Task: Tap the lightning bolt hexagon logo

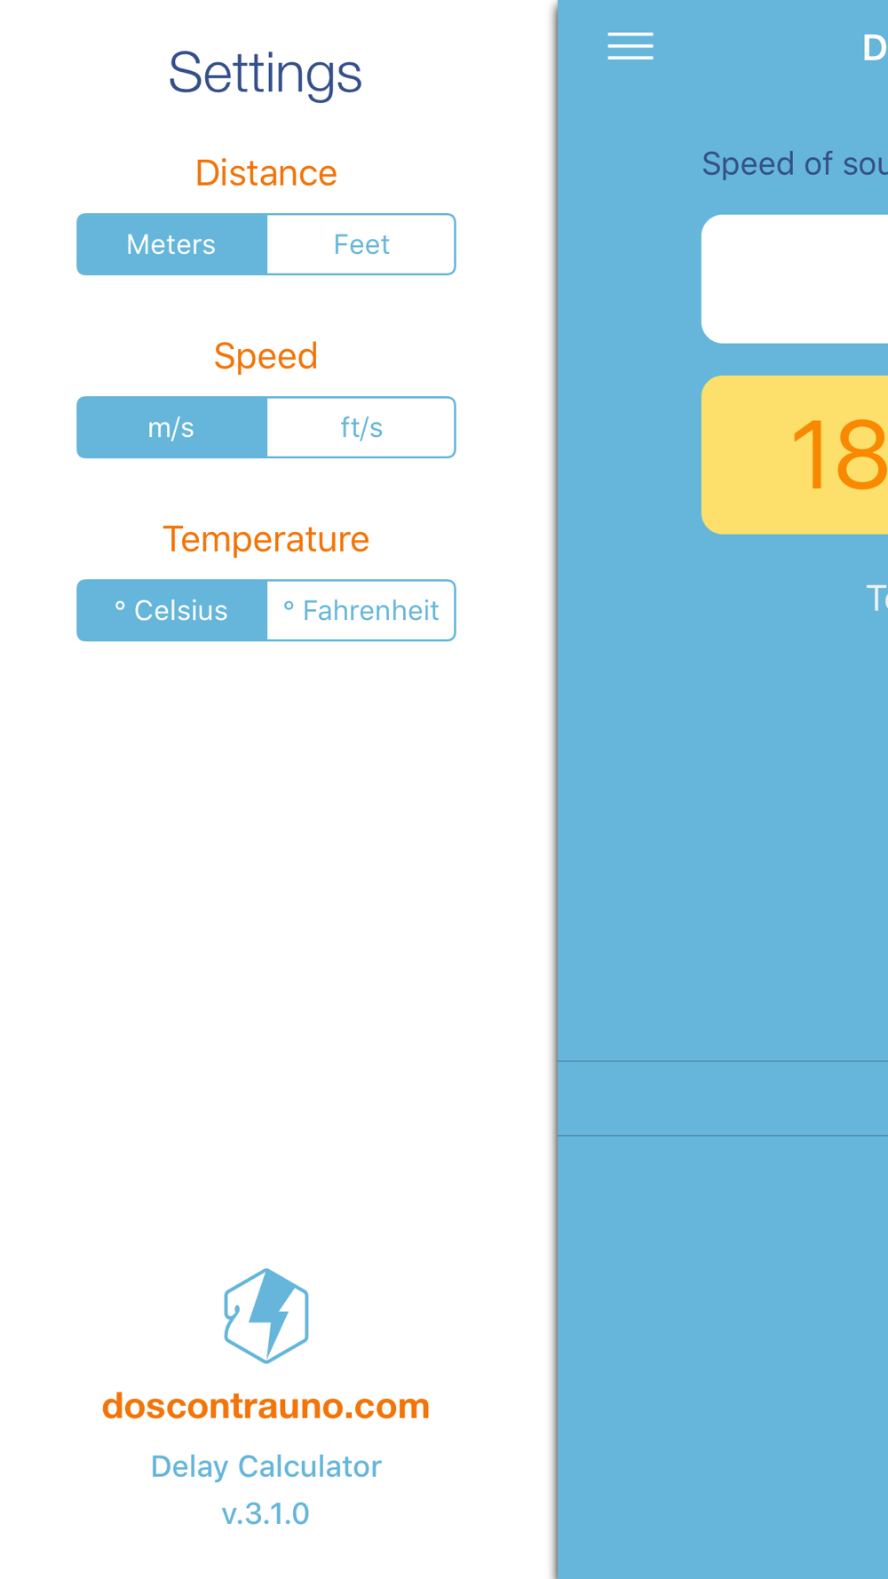Action: (x=266, y=1315)
